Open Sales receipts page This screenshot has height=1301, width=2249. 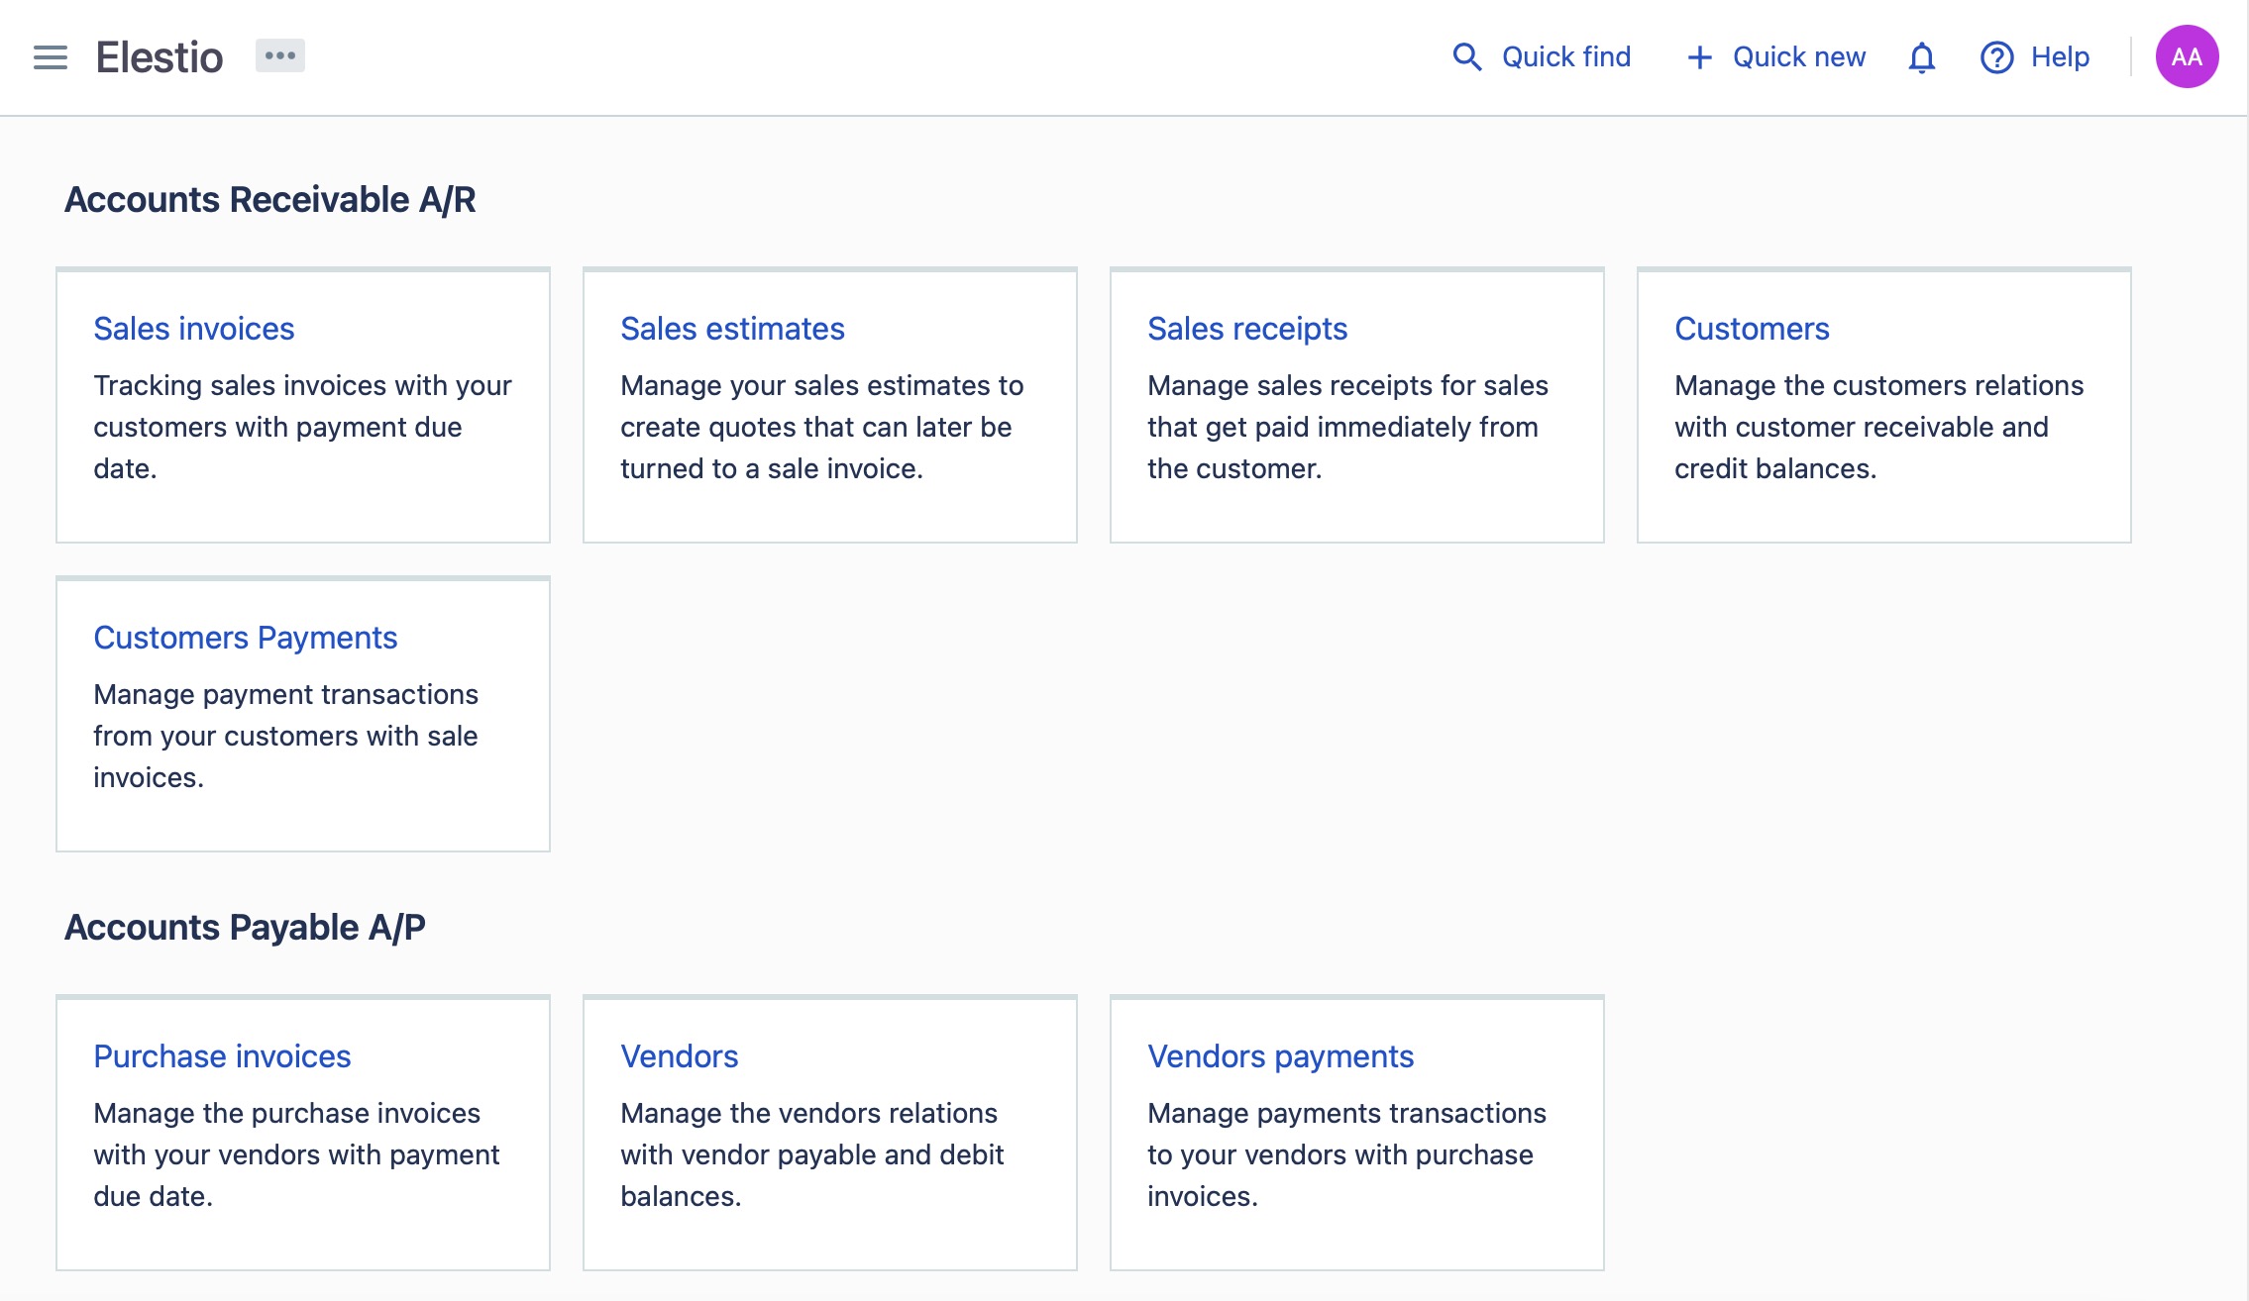[x=1247, y=329]
